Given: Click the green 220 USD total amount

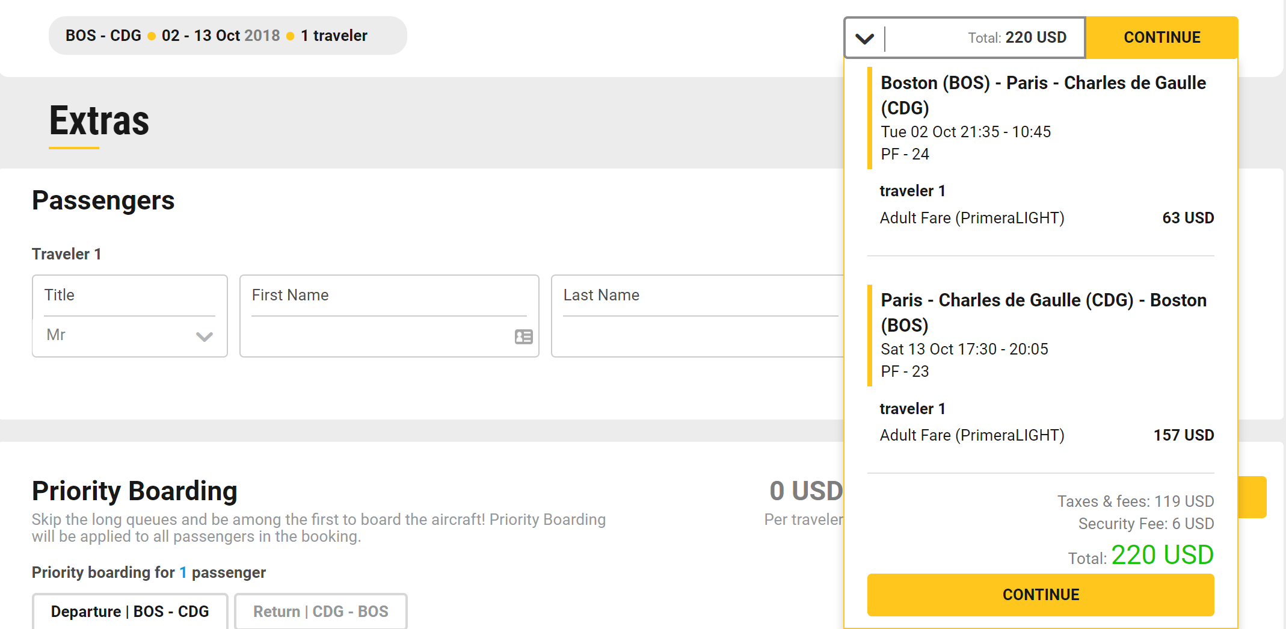Looking at the screenshot, I should pyautogui.click(x=1162, y=555).
